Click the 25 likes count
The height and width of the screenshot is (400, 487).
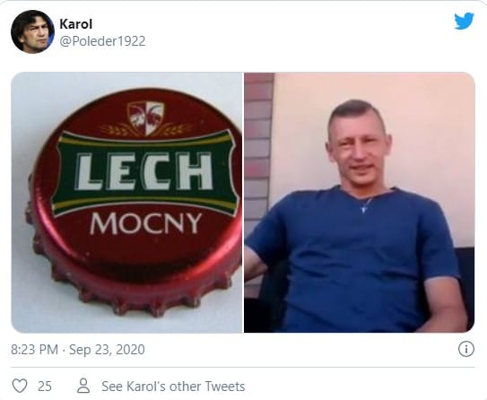(45, 387)
